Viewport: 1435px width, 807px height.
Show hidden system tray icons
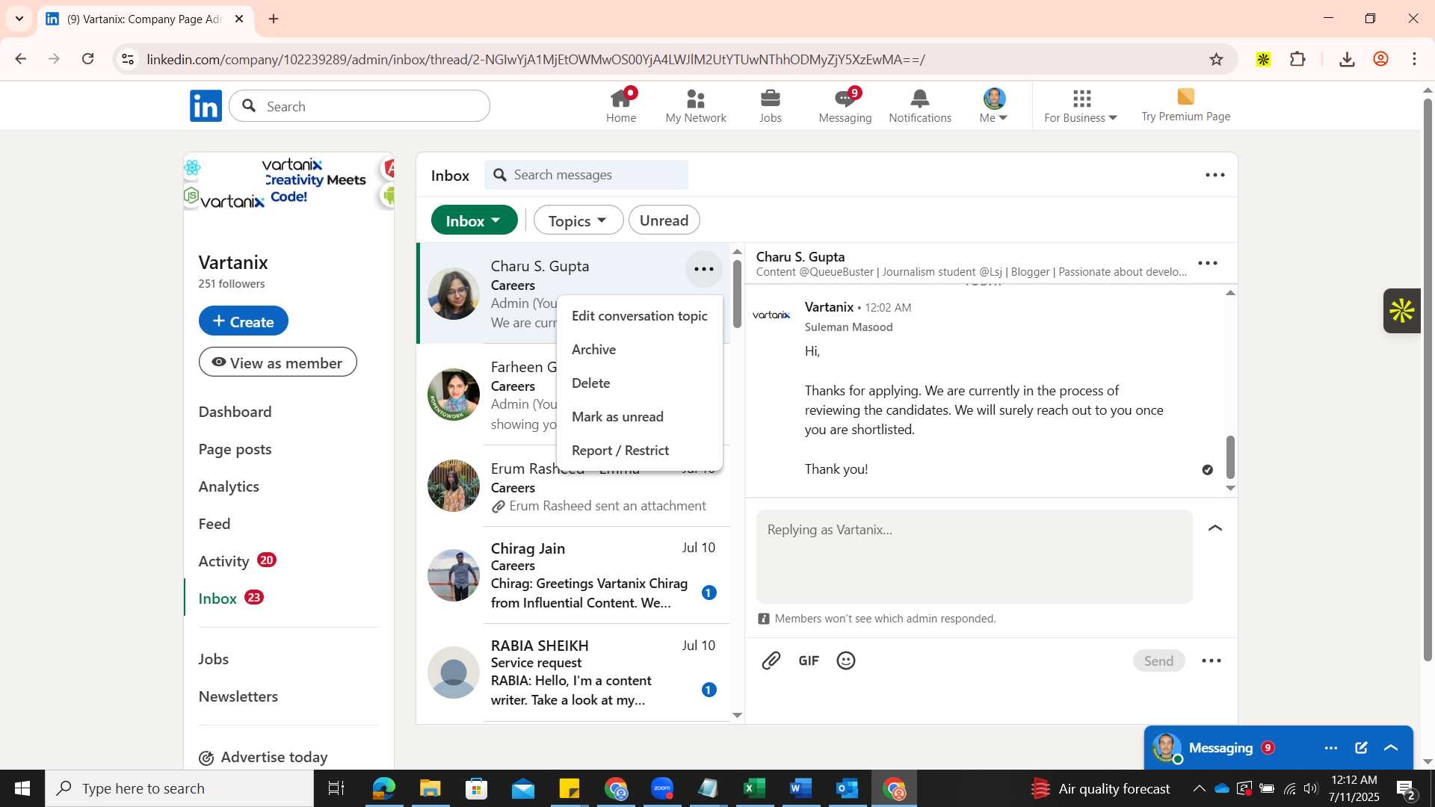1199,788
